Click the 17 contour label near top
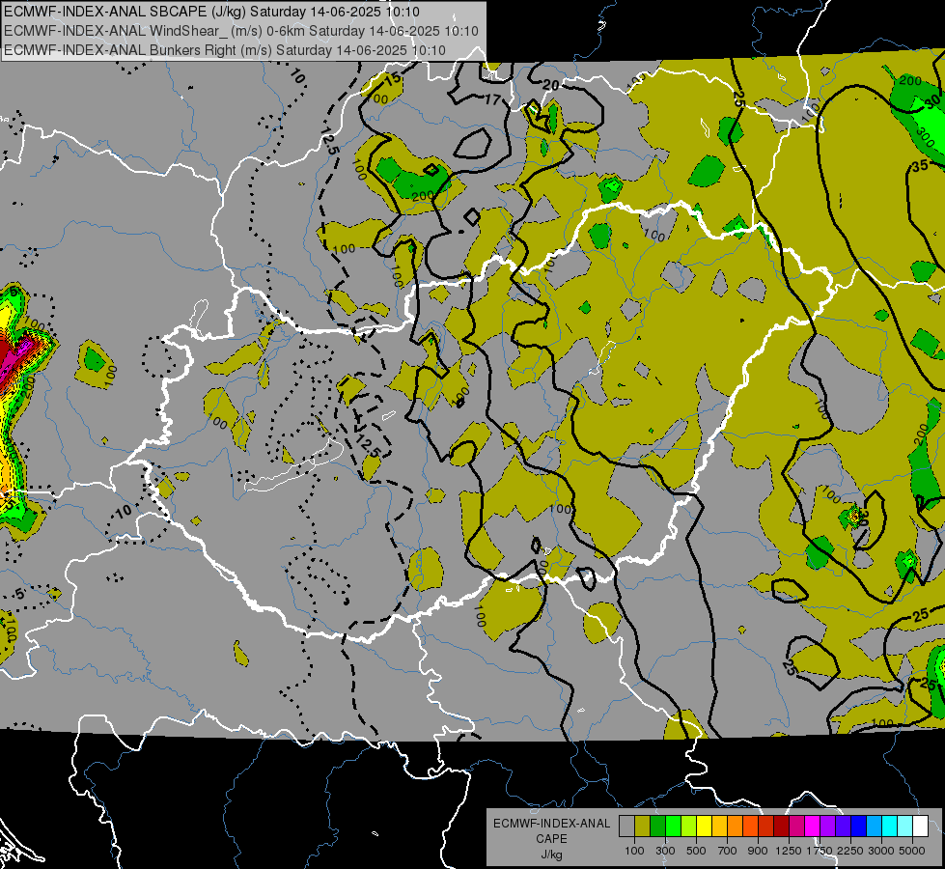 [x=492, y=99]
